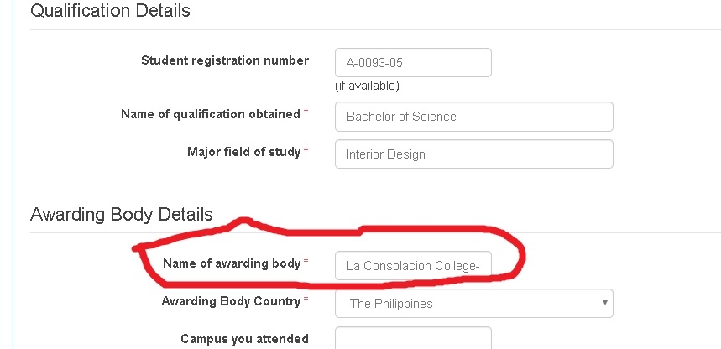Click the Major field of study input
The height and width of the screenshot is (349, 721).
(473, 154)
